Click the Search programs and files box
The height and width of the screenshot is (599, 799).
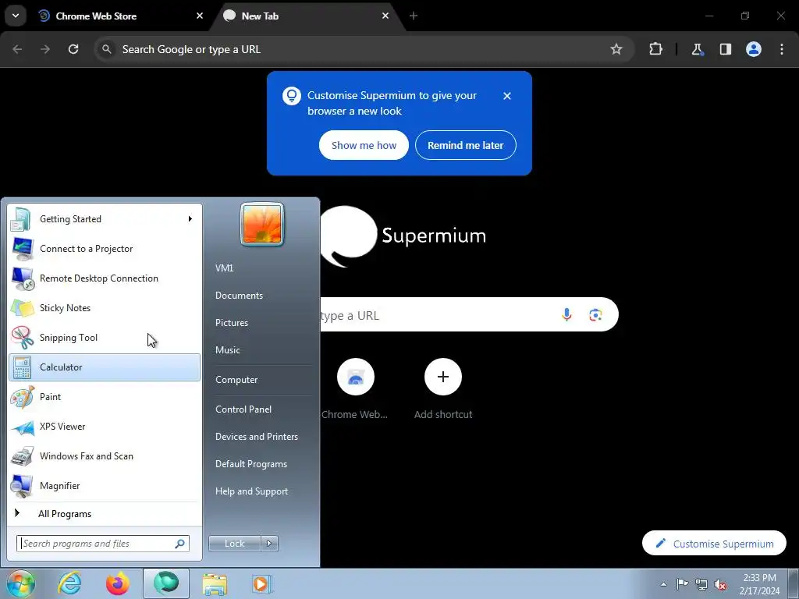pos(103,544)
